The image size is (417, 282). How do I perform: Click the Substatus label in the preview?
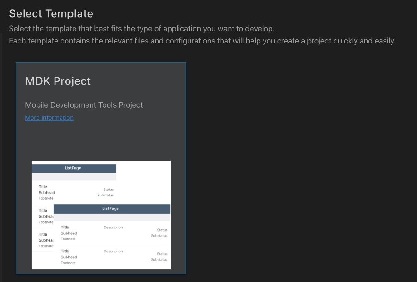(x=105, y=195)
